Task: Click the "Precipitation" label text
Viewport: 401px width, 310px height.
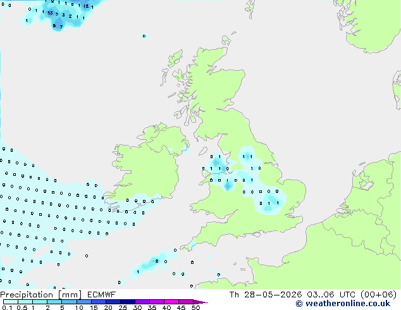Action: point(27,295)
